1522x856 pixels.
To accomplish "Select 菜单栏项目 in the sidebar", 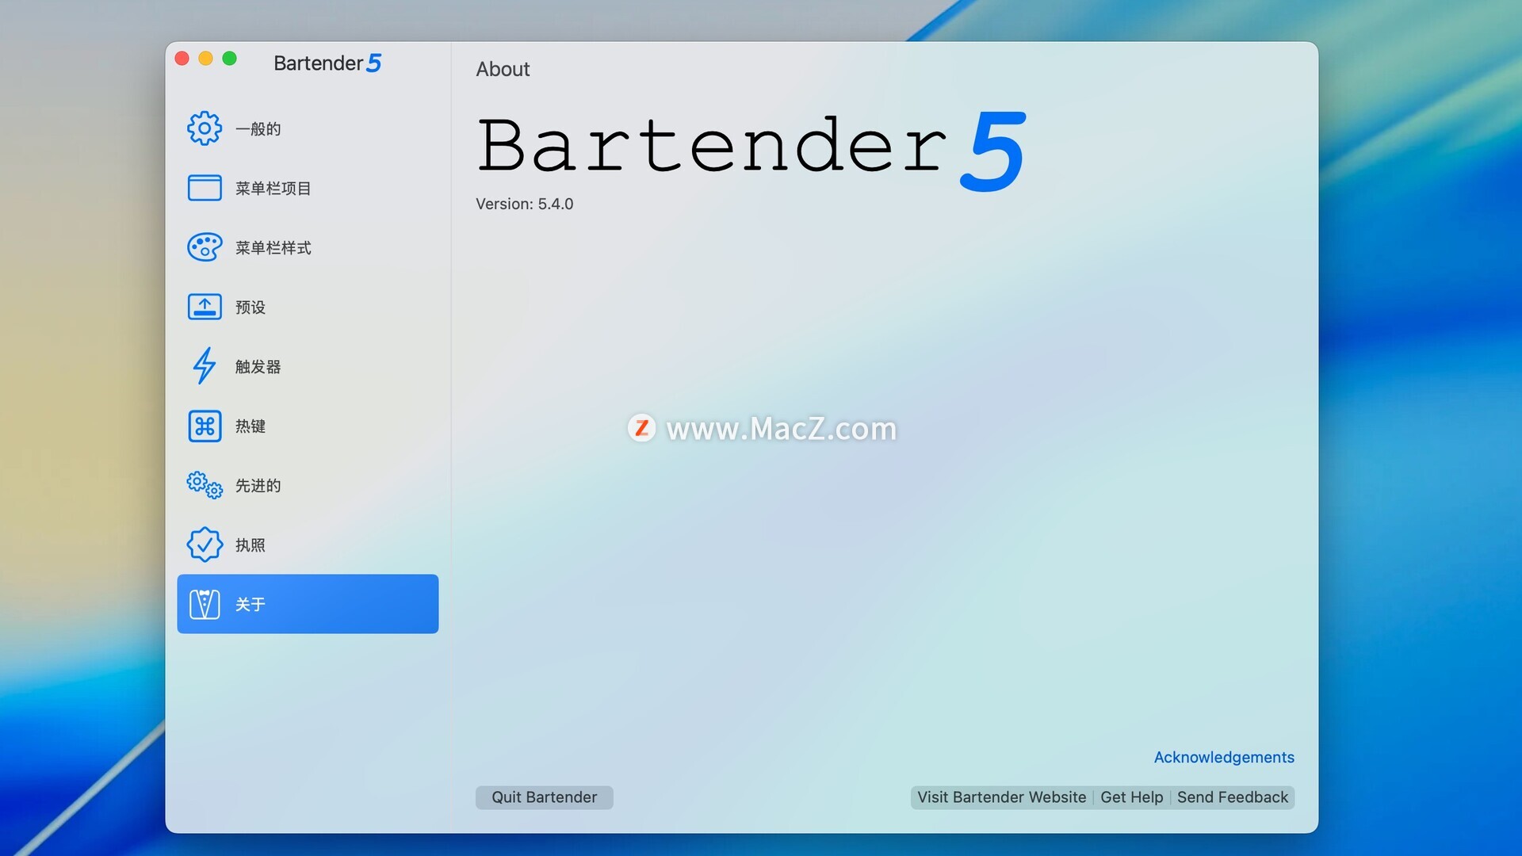I will [308, 188].
